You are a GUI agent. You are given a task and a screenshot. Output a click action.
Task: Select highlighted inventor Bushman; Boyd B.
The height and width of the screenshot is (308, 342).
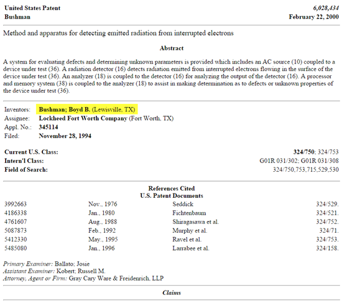click(65, 110)
